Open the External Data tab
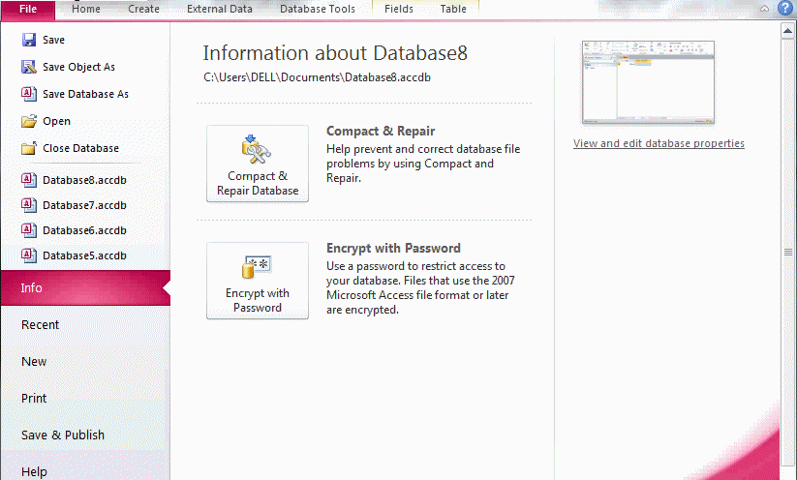The height and width of the screenshot is (480, 797). [220, 9]
